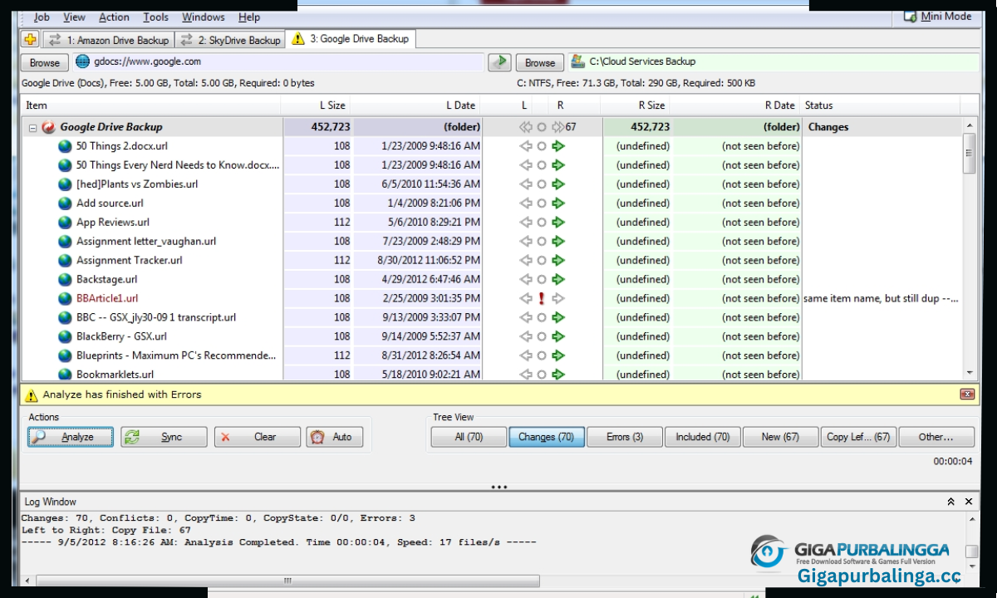Click green right arrow on 50 Things 2.docx.url row
997x598 pixels.
[x=557, y=146]
